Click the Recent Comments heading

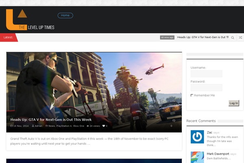(x=201, y=121)
